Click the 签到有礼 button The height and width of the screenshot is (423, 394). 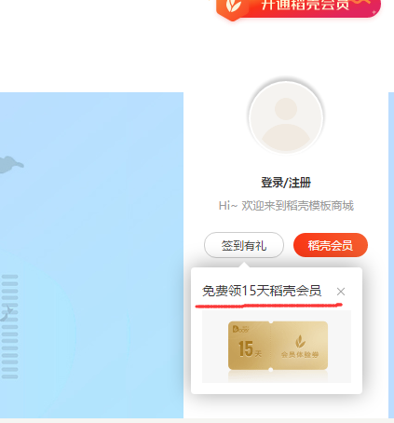[x=244, y=245]
